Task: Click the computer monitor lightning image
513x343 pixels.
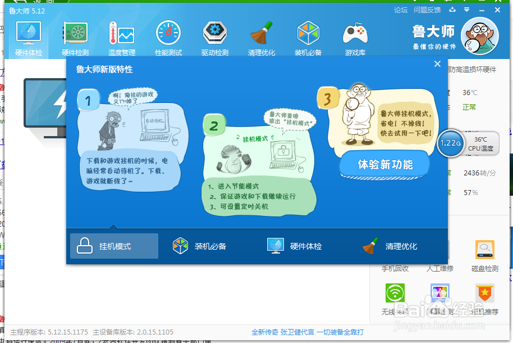Action: [x=45, y=108]
